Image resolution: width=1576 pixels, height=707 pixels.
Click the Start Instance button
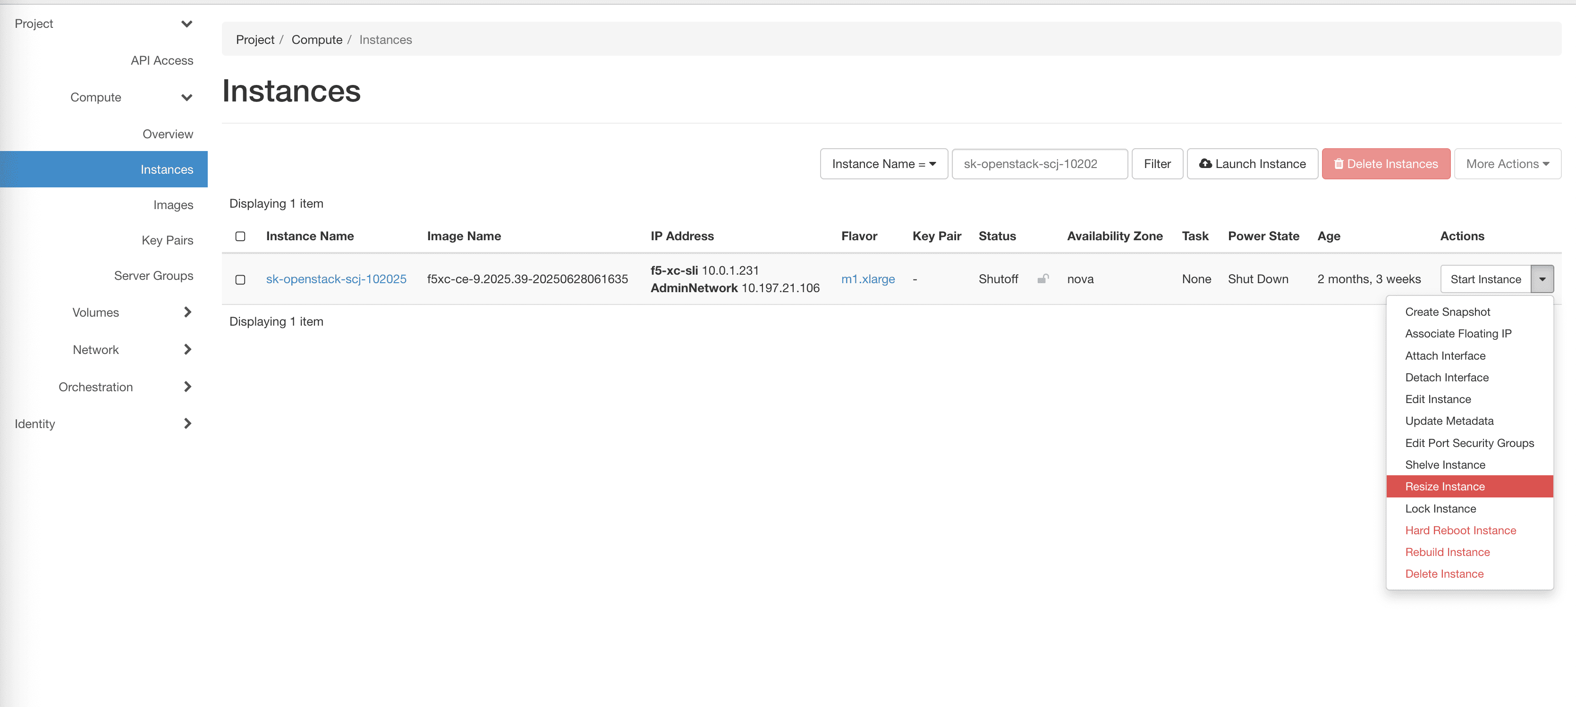click(x=1486, y=279)
